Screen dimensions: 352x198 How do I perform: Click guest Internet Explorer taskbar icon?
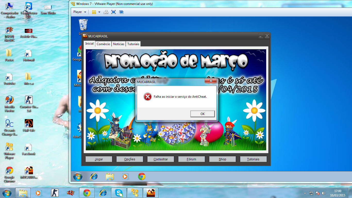94,177
